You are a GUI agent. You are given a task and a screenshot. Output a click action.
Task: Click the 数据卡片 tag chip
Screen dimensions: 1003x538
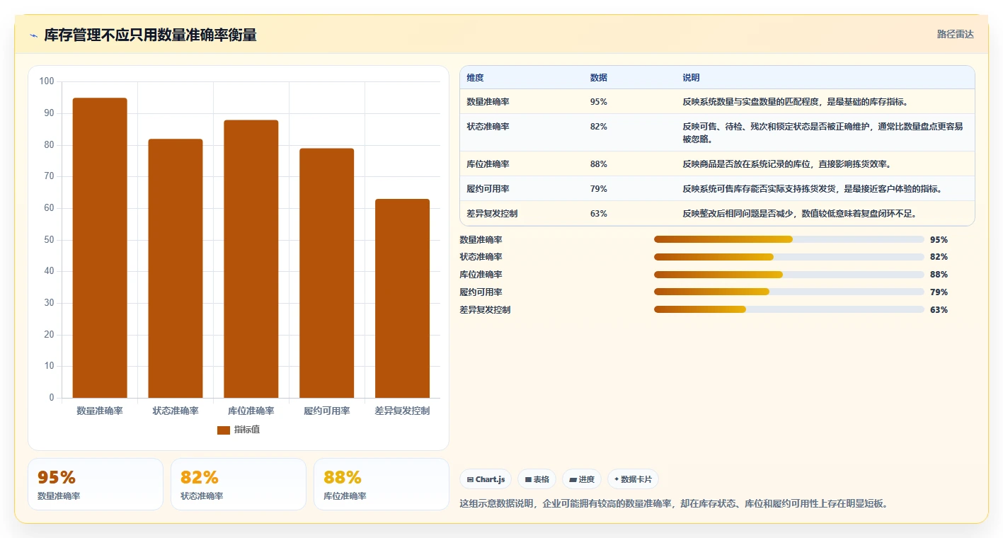[x=633, y=479]
